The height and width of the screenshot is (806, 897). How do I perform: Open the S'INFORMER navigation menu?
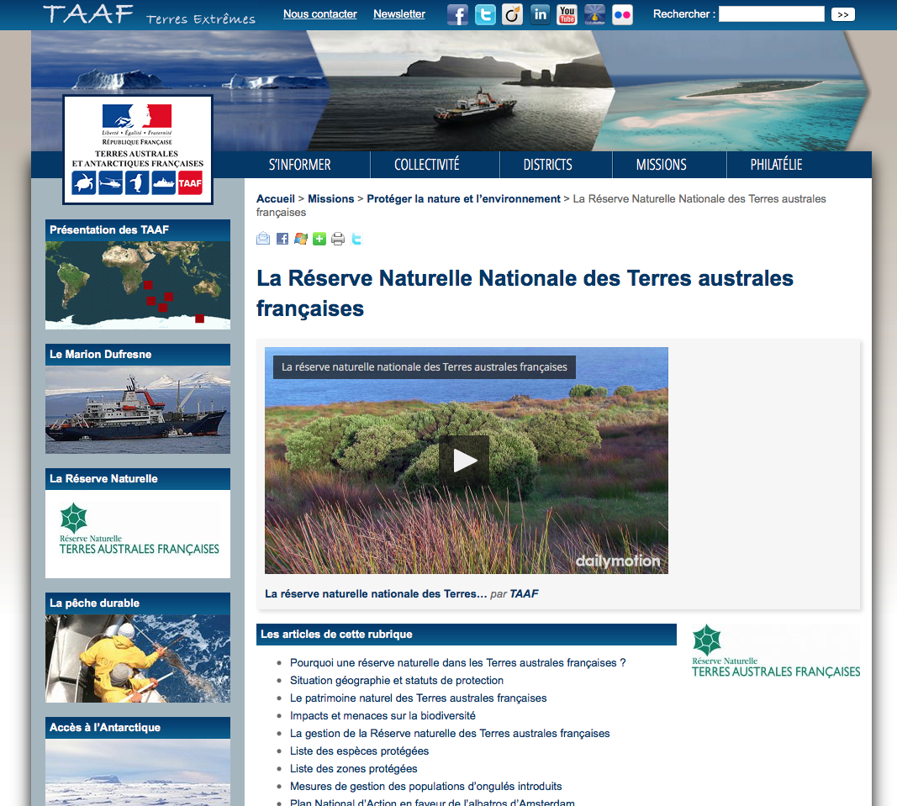tap(300, 165)
